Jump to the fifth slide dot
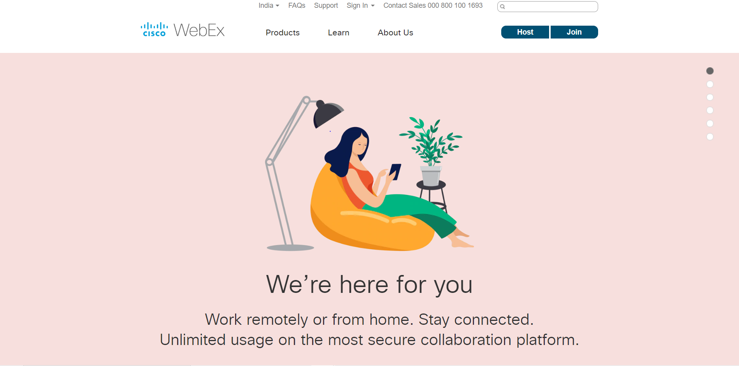 pyautogui.click(x=710, y=124)
